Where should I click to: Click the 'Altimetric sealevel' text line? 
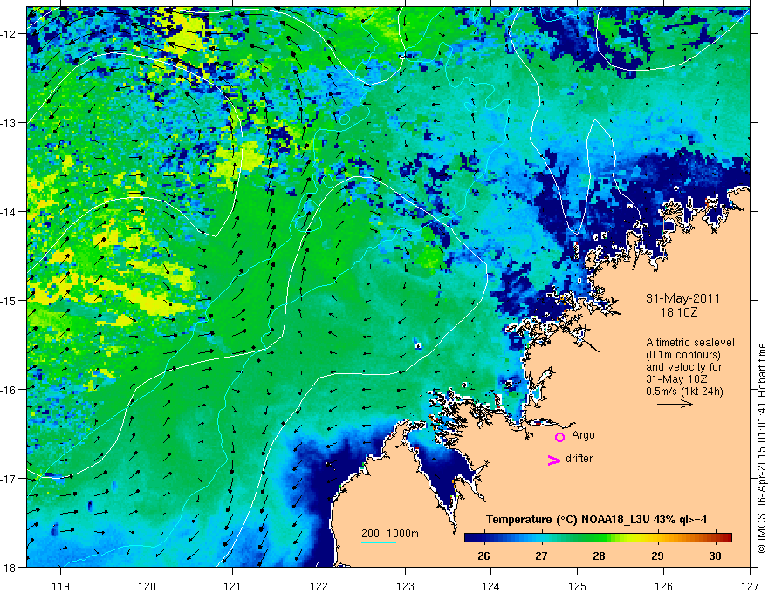[x=690, y=343]
